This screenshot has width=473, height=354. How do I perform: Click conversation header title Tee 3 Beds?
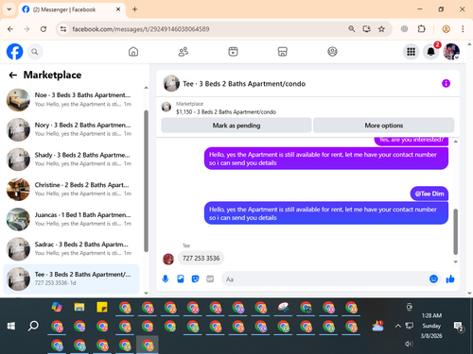(x=244, y=84)
